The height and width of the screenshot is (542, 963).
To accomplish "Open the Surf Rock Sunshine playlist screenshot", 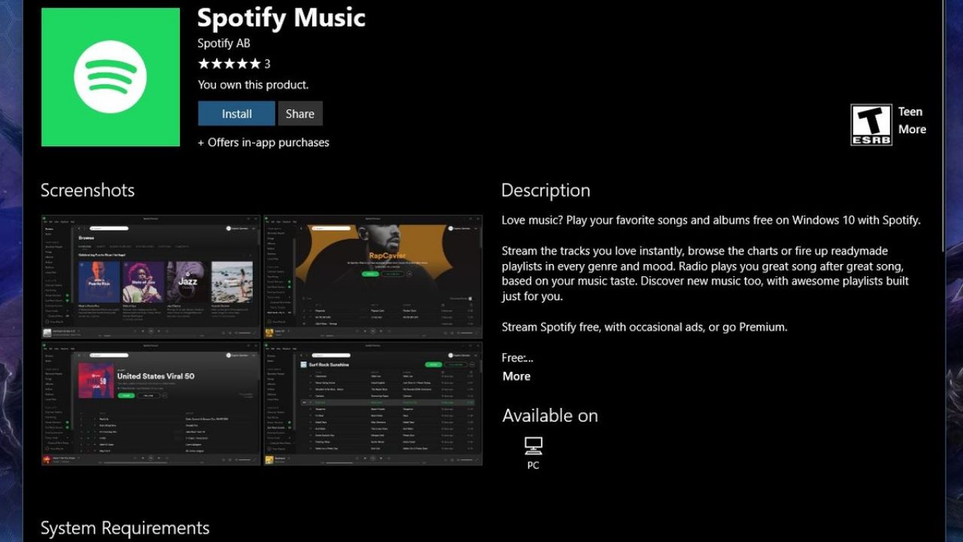I will click(372, 403).
